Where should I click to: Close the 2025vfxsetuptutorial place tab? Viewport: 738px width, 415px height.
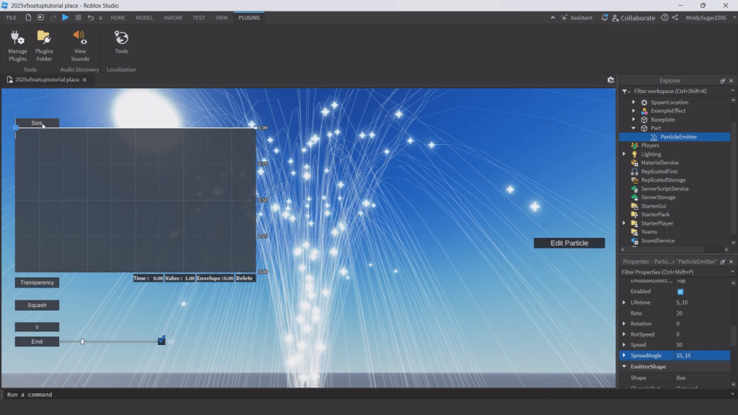point(85,80)
